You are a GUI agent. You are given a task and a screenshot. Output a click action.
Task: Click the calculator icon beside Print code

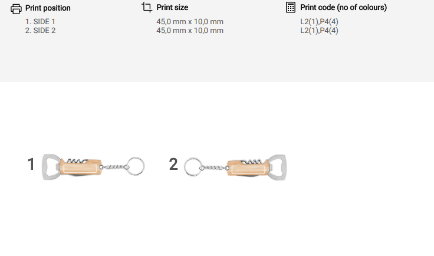[290, 8]
